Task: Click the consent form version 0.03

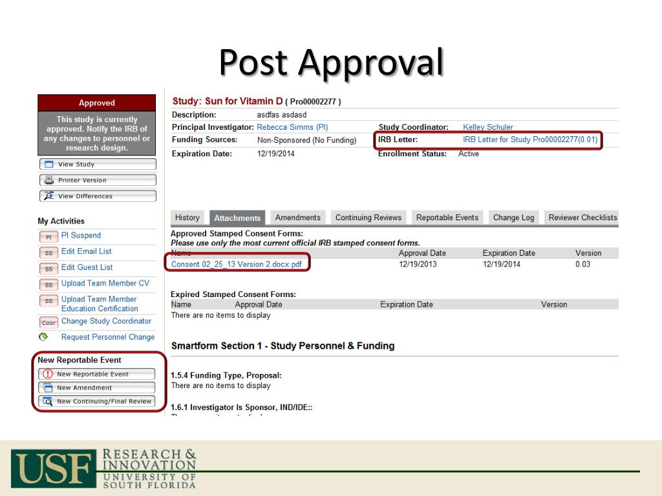Action: coord(582,264)
